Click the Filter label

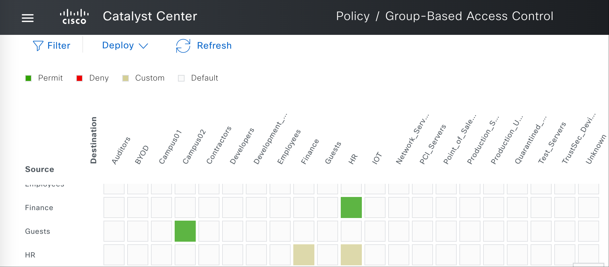point(59,45)
